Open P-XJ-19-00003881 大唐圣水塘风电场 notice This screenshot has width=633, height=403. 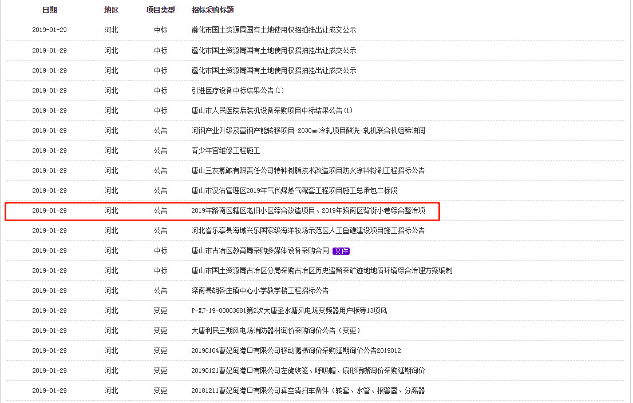click(x=289, y=310)
